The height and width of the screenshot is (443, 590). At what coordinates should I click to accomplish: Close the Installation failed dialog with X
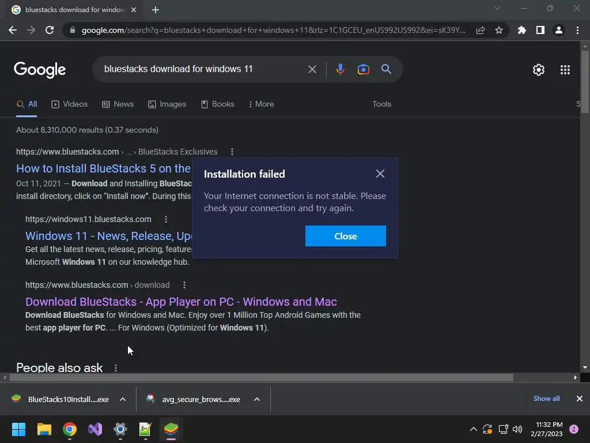click(x=380, y=174)
